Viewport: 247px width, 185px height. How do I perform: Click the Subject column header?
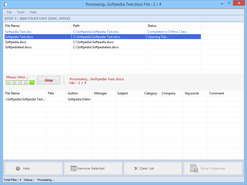pos(129,93)
